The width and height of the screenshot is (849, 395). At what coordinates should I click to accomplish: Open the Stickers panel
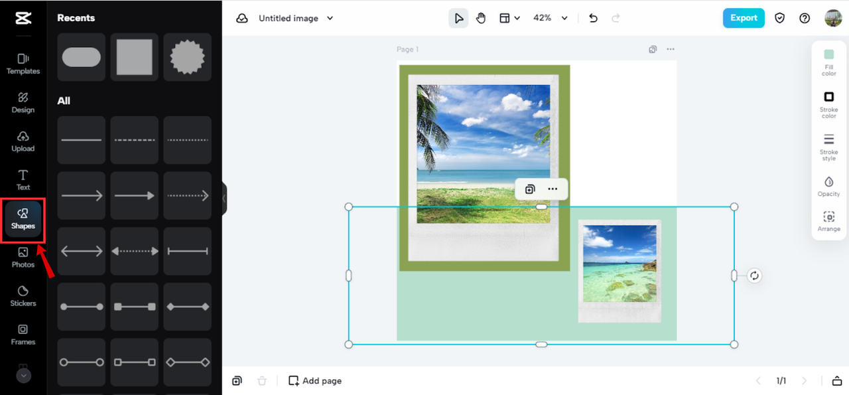click(23, 296)
